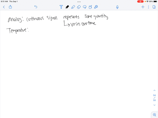The width and height of the screenshot is (158, 118).
Task: Go to previous page with up chevron
Action: pos(154,90)
